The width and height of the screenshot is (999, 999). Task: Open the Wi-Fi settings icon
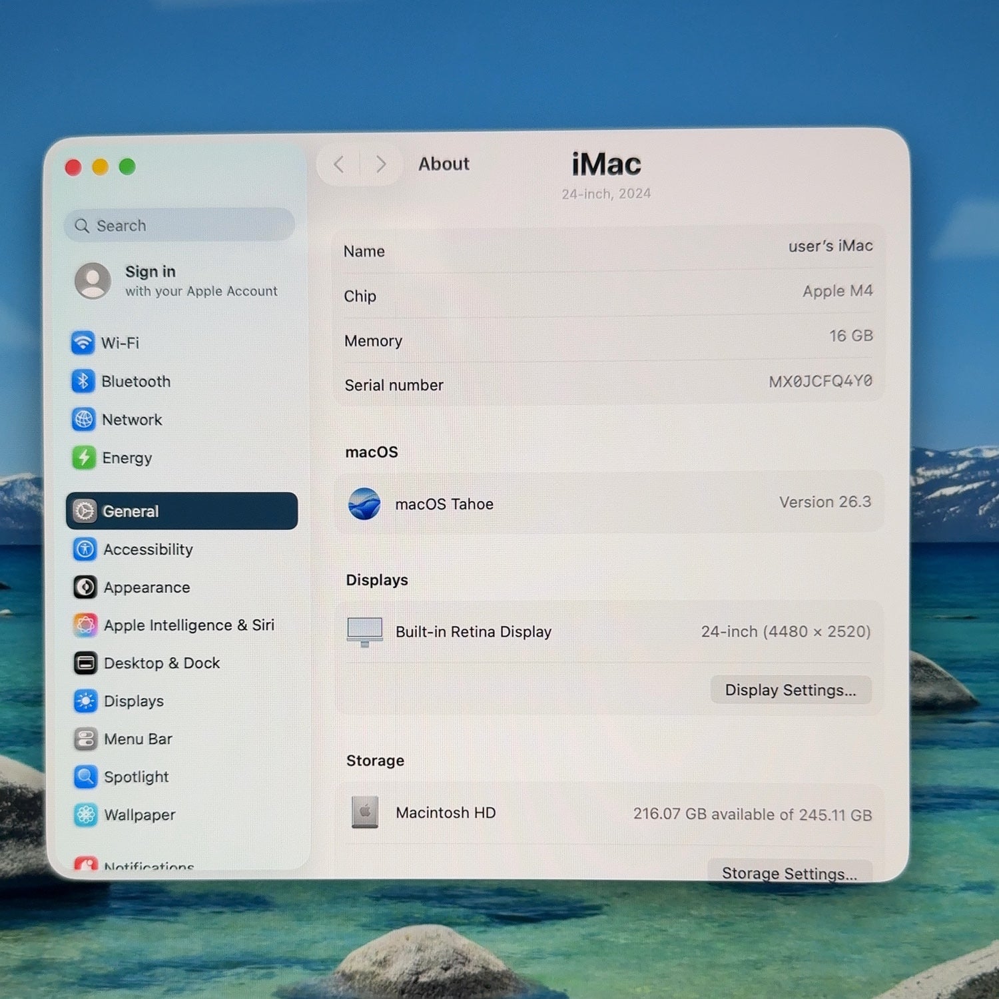pyautogui.click(x=83, y=343)
